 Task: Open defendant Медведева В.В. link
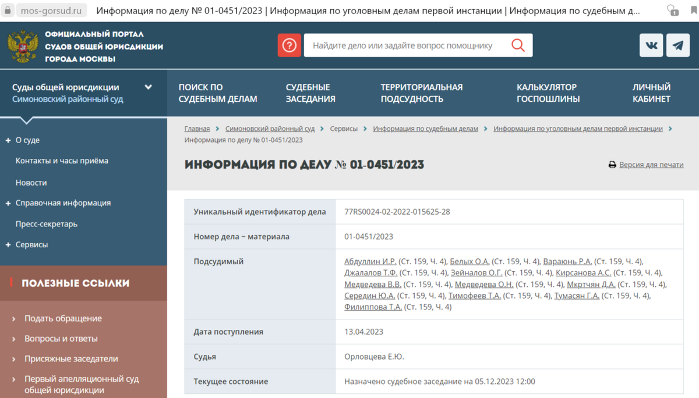(x=373, y=285)
